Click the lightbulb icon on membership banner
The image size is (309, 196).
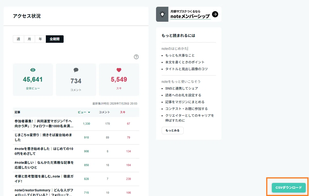point(162,14)
